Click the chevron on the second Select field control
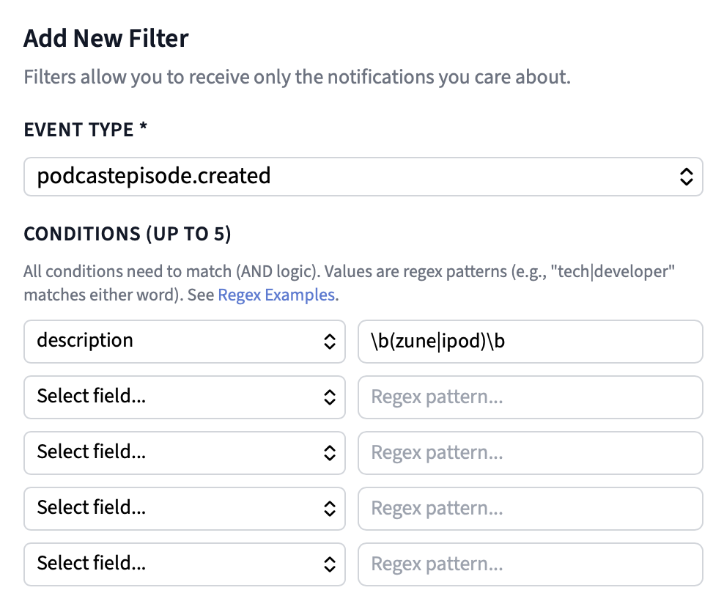Image resolution: width=724 pixels, height=604 pixels. pos(330,397)
